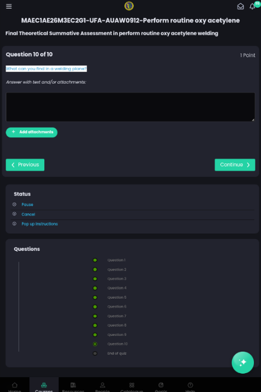Viewport: 261px width, 392px height.
Task: Click the 'Question 10 of 10' heading
Action: pyautogui.click(x=29, y=54)
